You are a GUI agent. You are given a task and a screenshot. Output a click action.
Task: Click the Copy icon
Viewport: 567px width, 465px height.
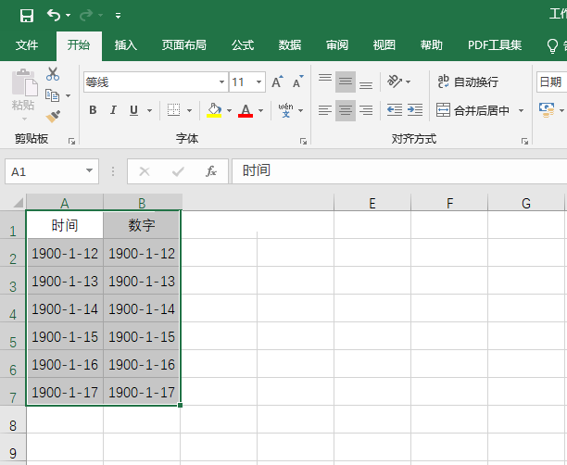click(53, 95)
